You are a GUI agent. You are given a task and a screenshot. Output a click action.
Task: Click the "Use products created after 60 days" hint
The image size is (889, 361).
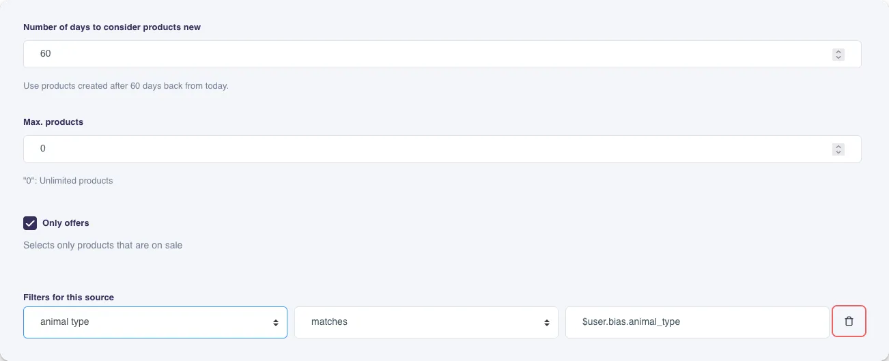point(126,86)
